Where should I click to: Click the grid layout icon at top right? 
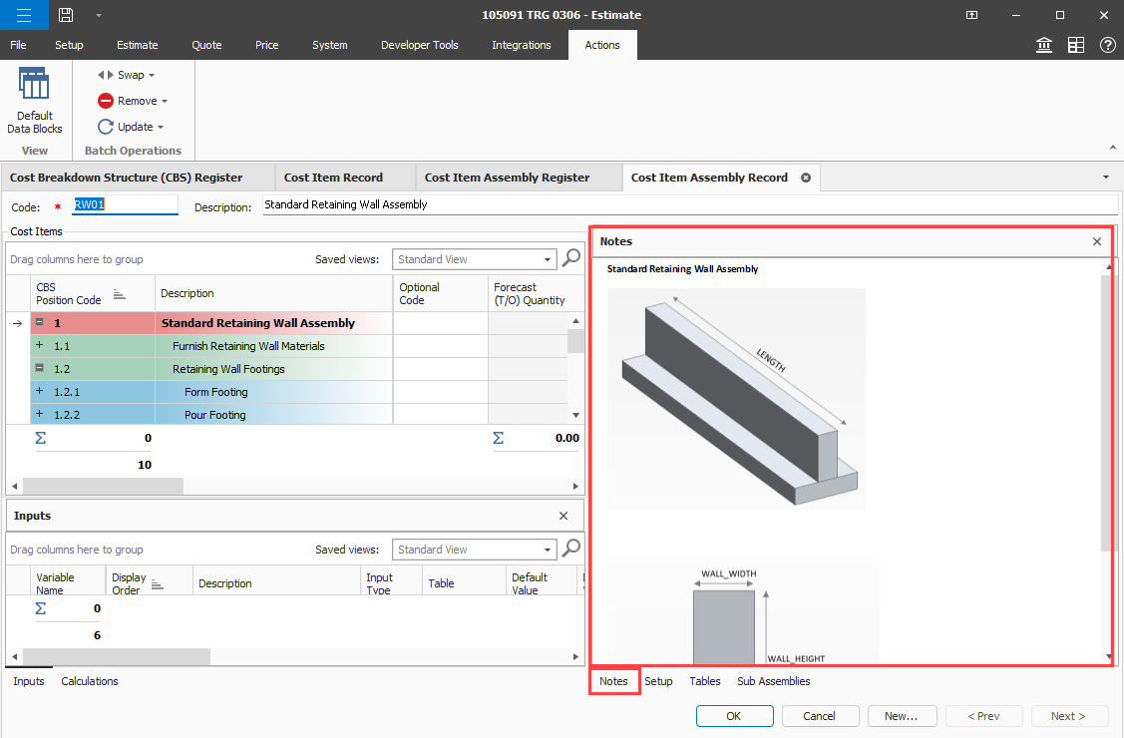pos(1076,45)
